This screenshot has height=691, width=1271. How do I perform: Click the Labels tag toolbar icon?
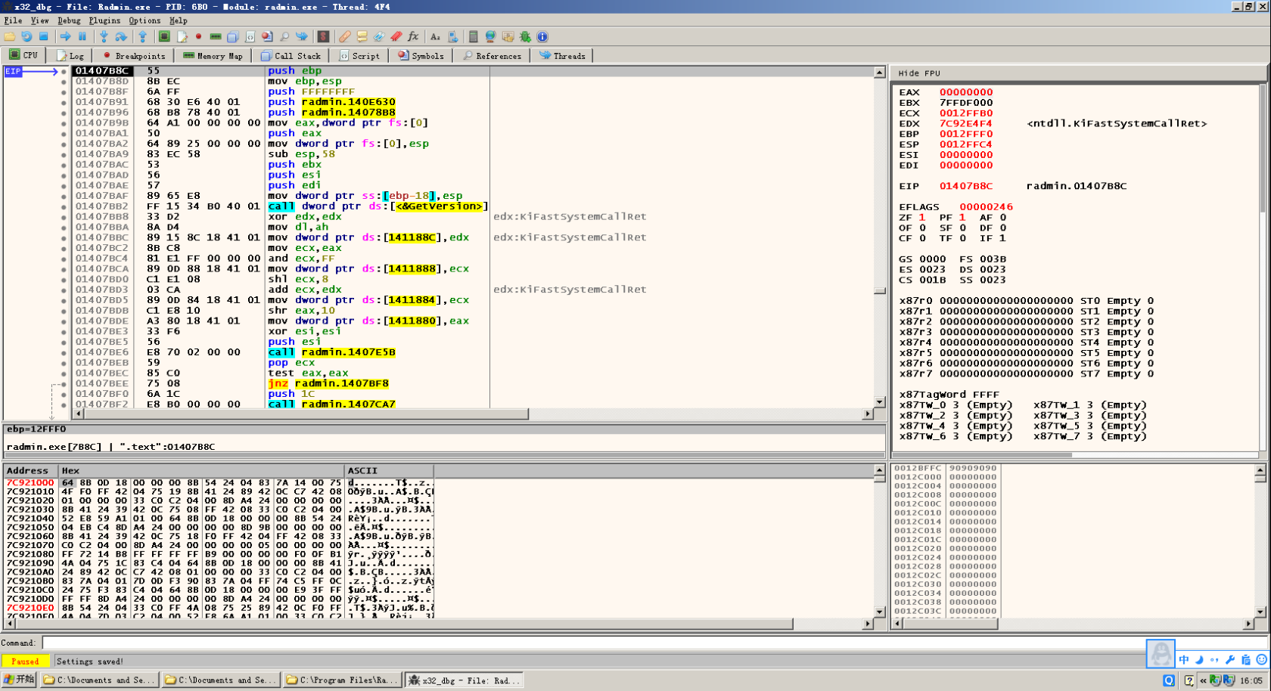tap(379, 36)
